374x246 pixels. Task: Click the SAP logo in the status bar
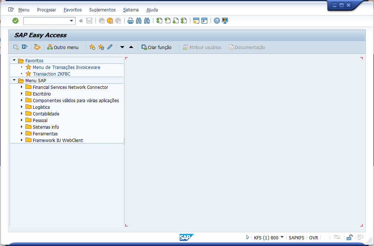187,238
